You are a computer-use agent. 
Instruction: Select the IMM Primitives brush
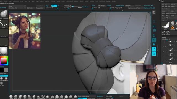coord(43,97)
